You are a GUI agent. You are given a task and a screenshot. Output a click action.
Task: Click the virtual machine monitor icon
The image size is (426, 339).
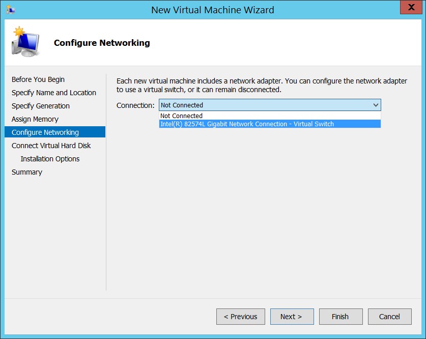coord(25,42)
